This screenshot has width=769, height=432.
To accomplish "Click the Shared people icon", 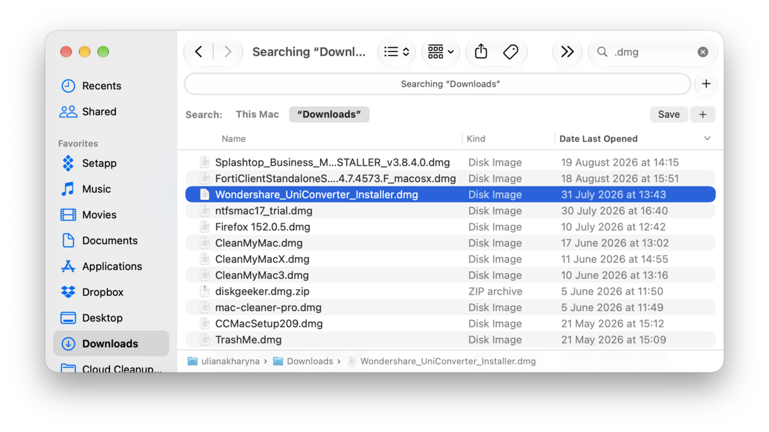I will 68,112.
